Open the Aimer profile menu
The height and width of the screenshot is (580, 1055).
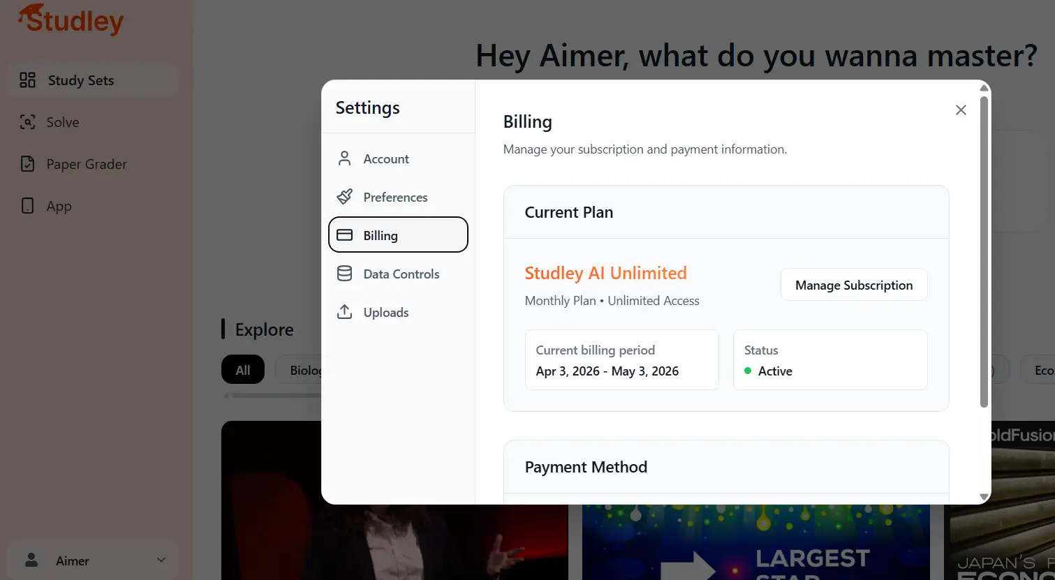pos(93,560)
